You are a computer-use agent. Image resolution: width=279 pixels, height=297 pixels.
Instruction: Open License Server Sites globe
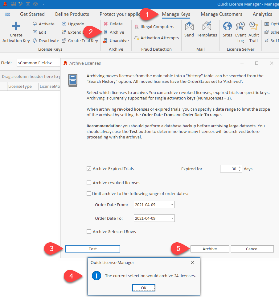[x=228, y=30]
